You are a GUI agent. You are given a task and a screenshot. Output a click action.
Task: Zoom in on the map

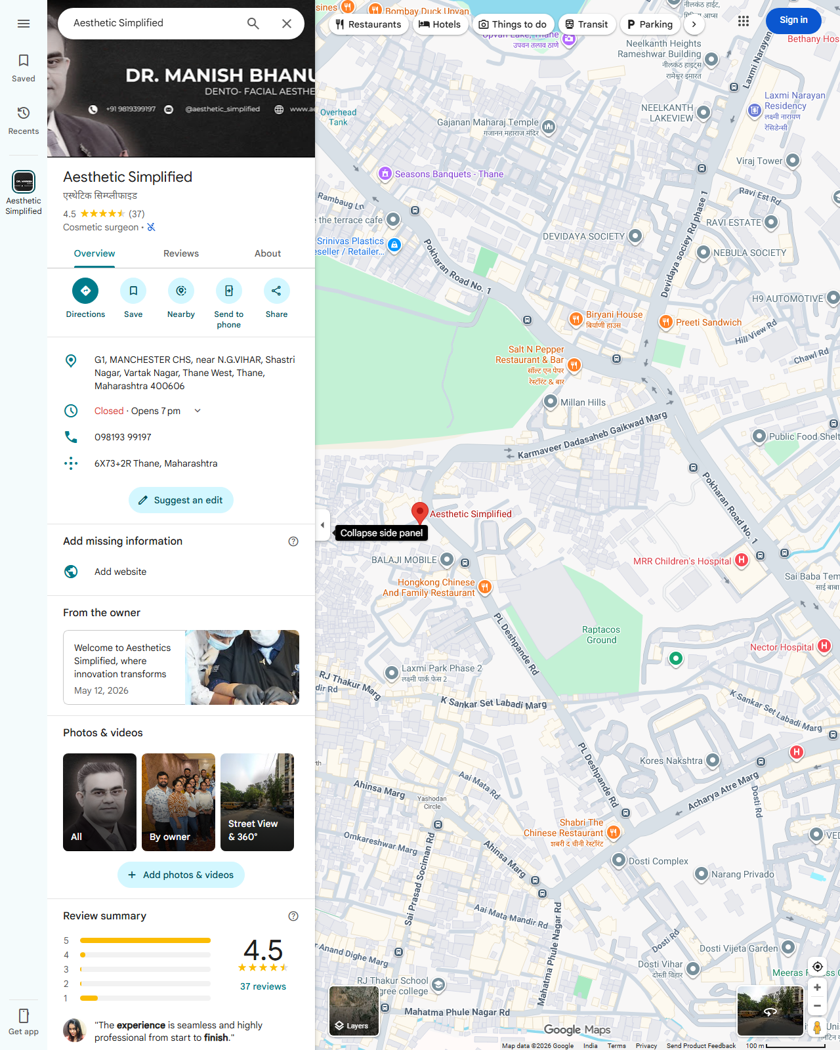817,987
